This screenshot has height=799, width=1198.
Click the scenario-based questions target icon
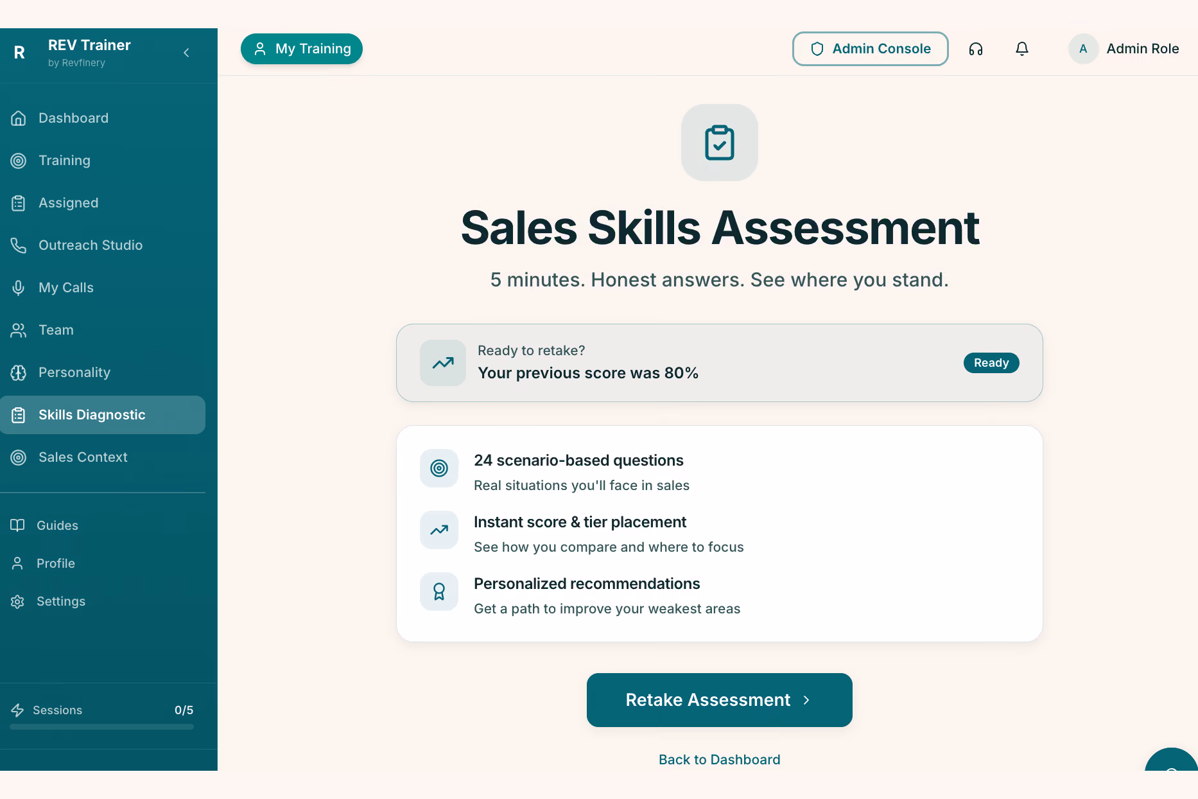[439, 468]
